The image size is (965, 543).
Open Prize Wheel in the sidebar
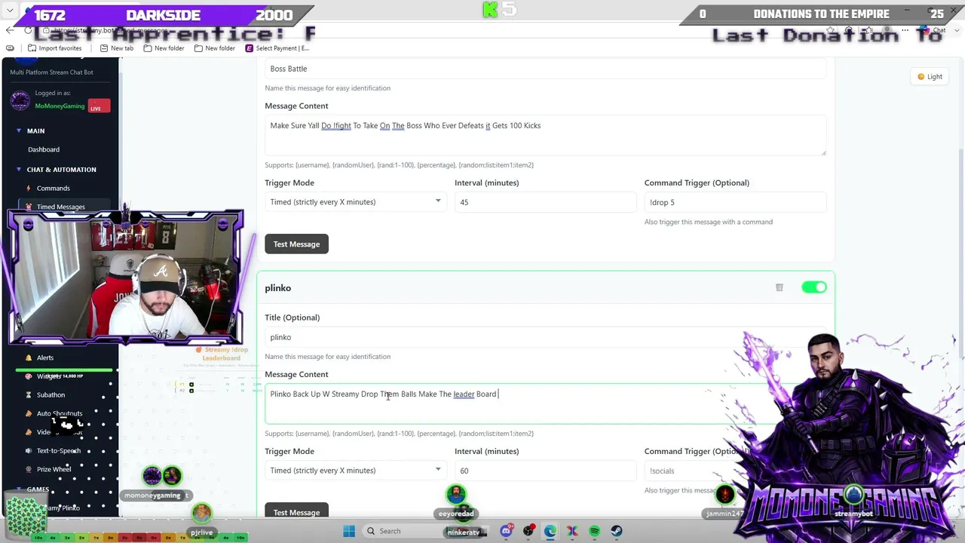pyautogui.click(x=54, y=469)
